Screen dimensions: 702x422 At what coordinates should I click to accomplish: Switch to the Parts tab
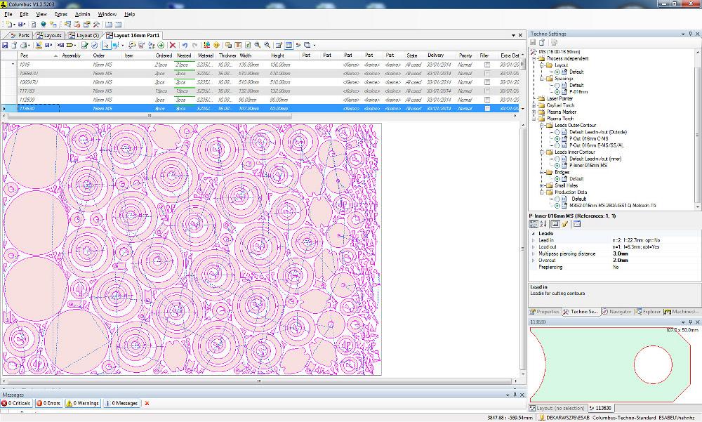click(23, 35)
